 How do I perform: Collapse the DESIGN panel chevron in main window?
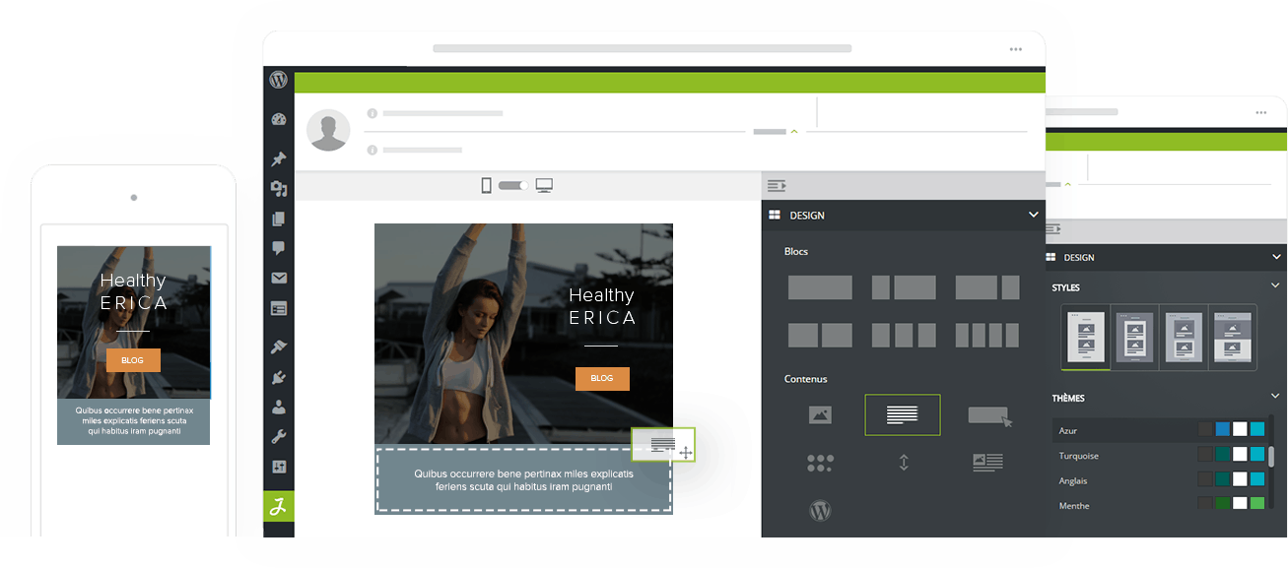(x=1033, y=215)
